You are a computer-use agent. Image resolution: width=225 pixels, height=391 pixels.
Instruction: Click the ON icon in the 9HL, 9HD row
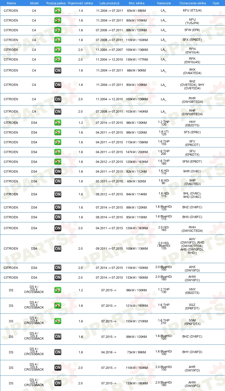(58, 194)
